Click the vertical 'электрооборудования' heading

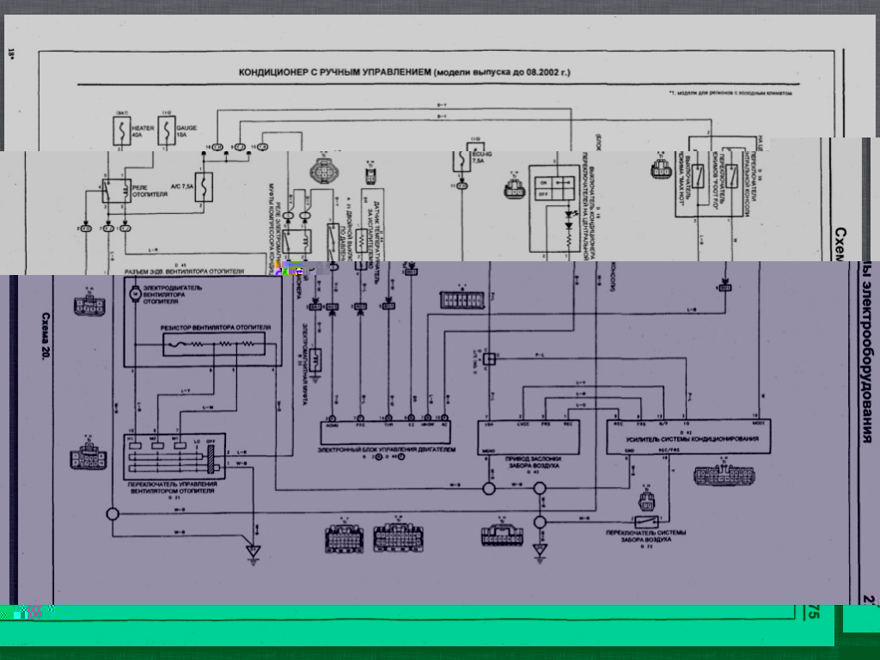click(866, 362)
